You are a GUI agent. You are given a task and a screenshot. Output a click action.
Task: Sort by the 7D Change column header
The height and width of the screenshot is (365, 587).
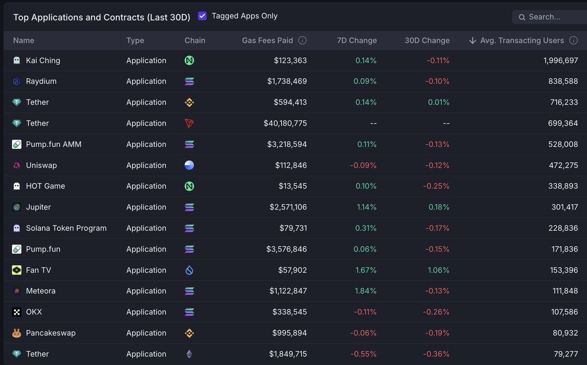click(x=357, y=41)
